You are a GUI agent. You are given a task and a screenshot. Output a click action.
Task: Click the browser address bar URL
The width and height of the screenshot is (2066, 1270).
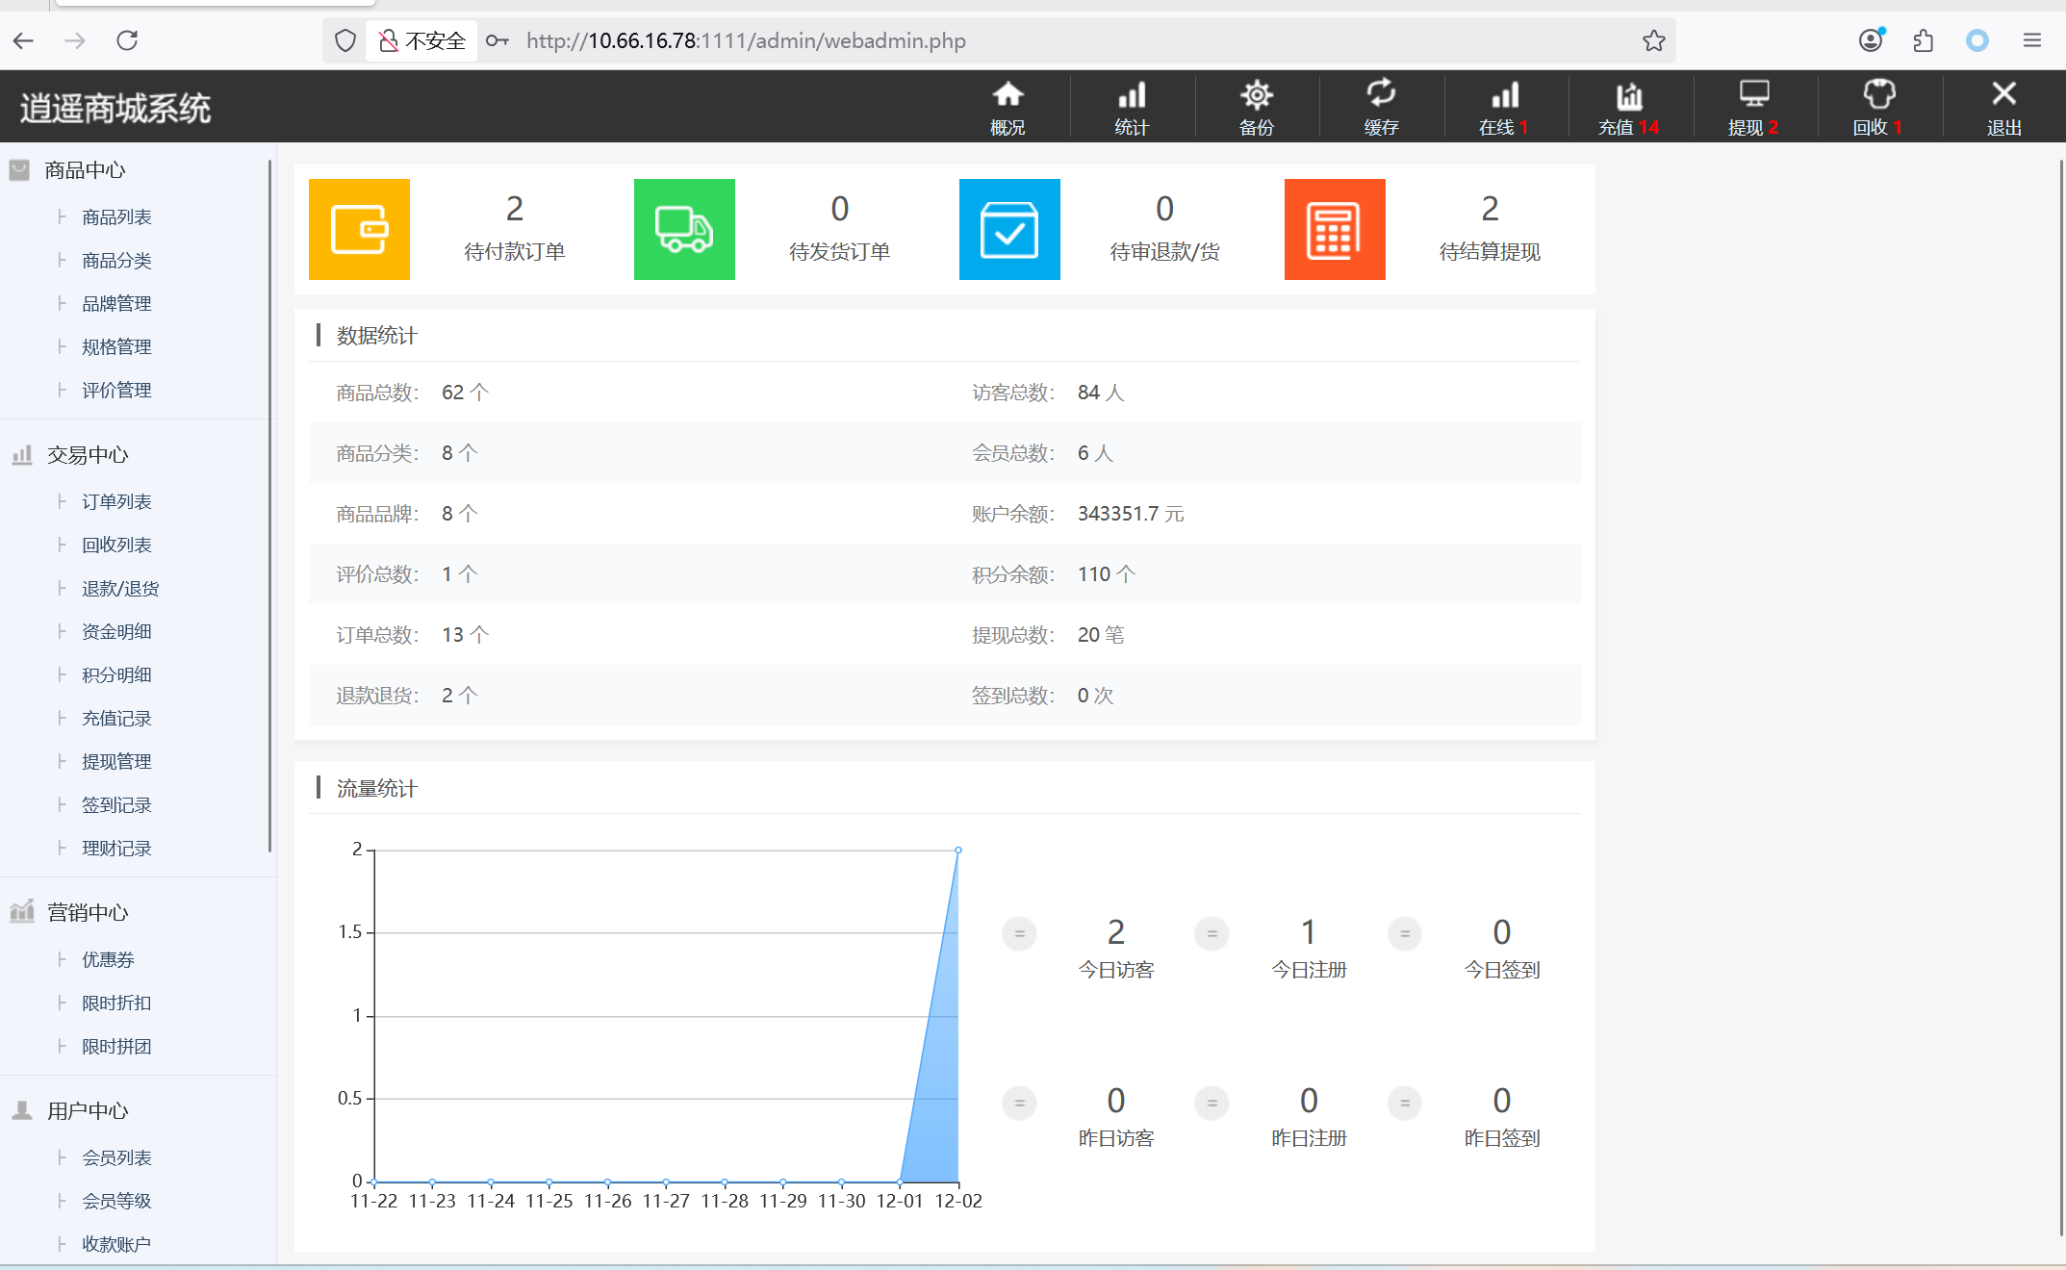point(746,40)
